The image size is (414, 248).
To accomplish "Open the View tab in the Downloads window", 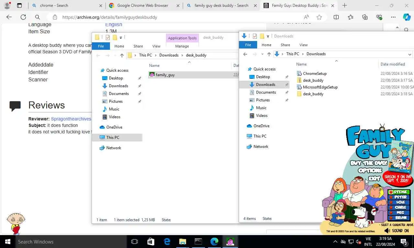I will 303,45.
